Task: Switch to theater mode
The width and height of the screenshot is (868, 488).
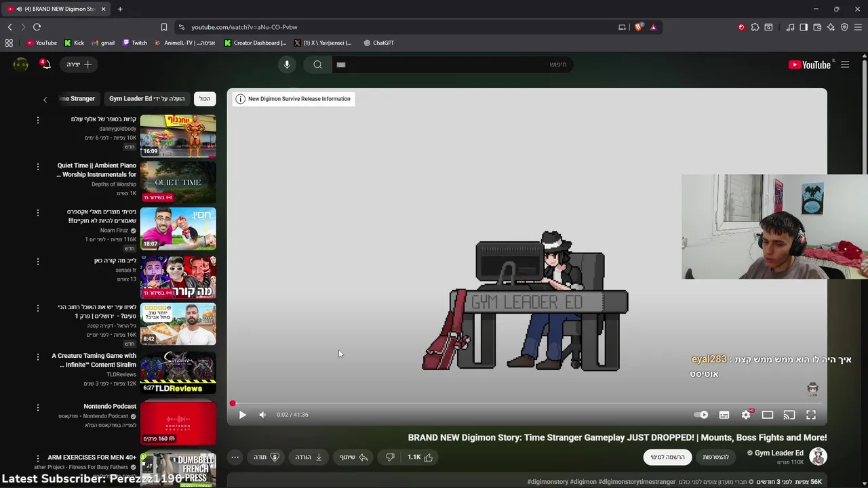Action: [x=768, y=415]
